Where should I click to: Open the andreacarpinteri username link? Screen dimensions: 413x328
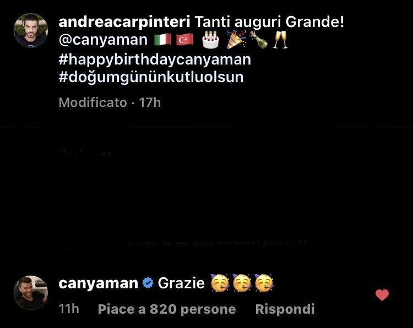(124, 22)
